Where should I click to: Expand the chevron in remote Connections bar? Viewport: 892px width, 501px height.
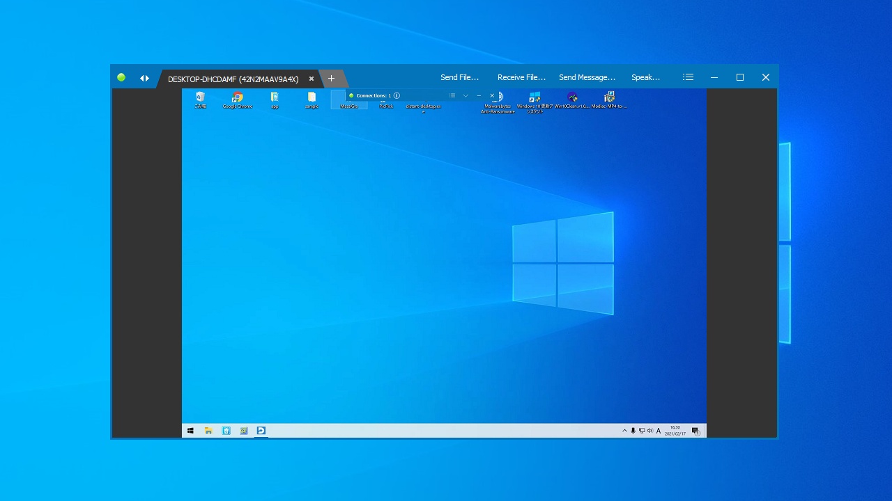[466, 95]
